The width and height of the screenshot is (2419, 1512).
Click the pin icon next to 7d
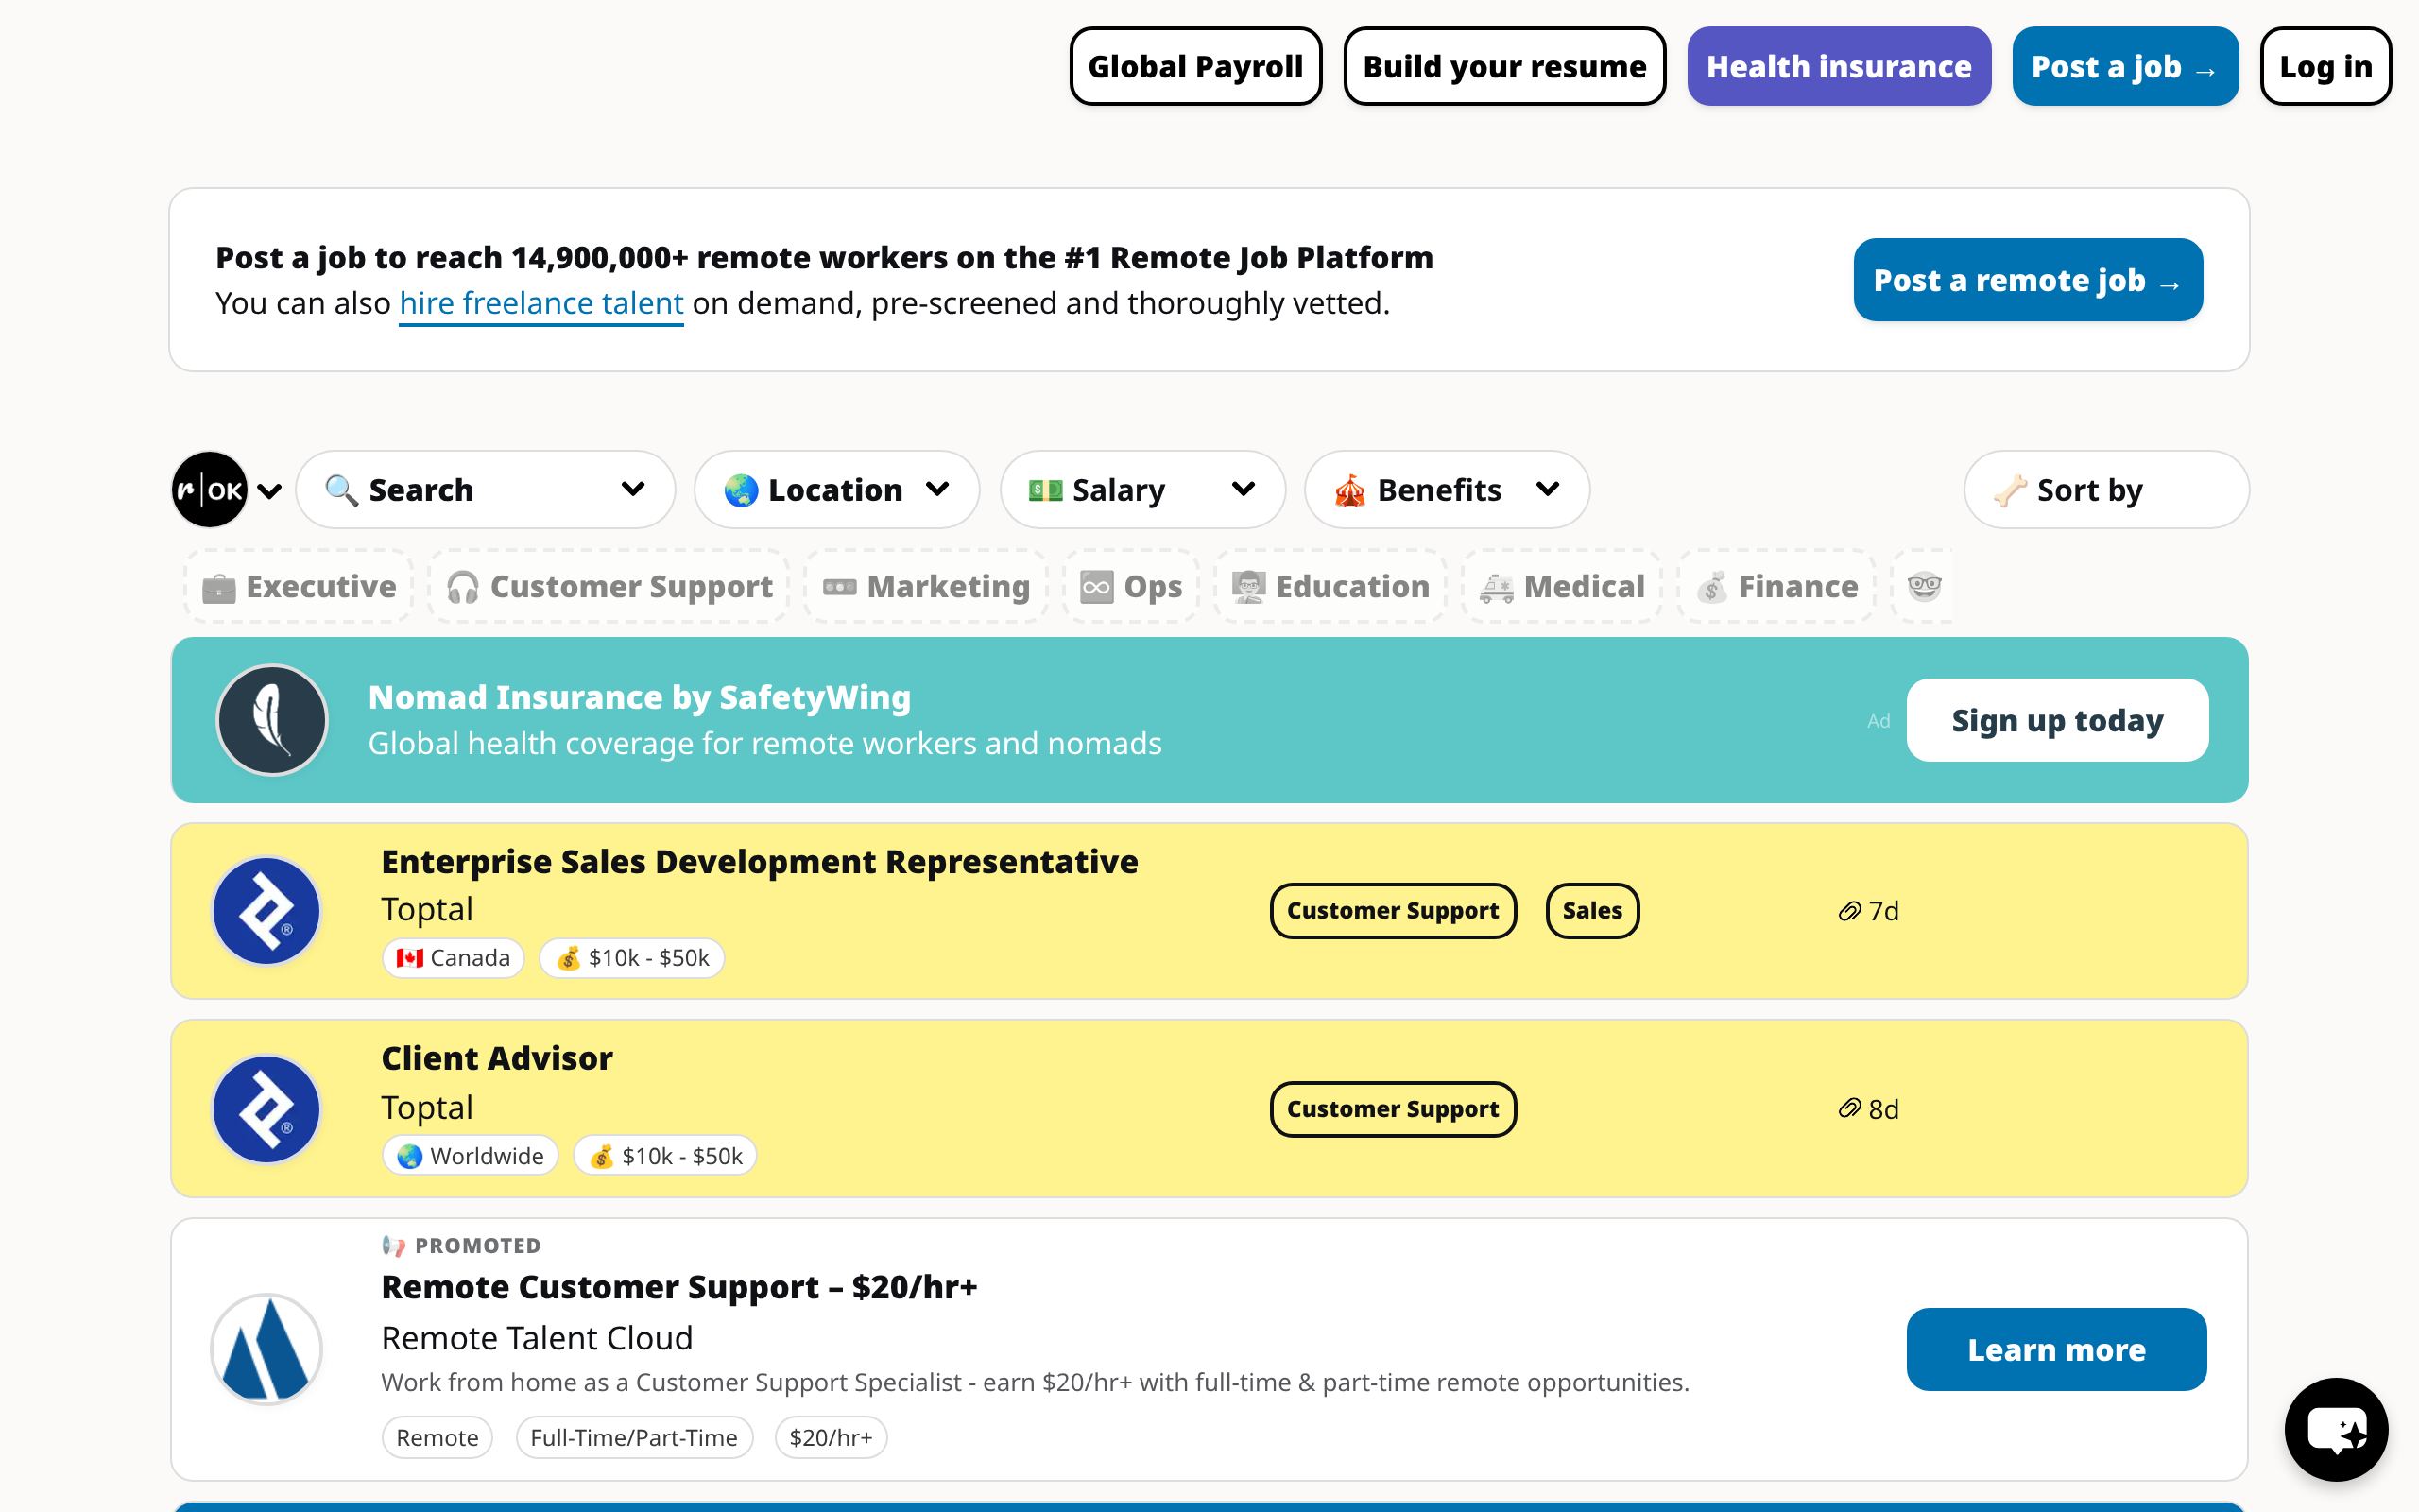(x=1849, y=911)
